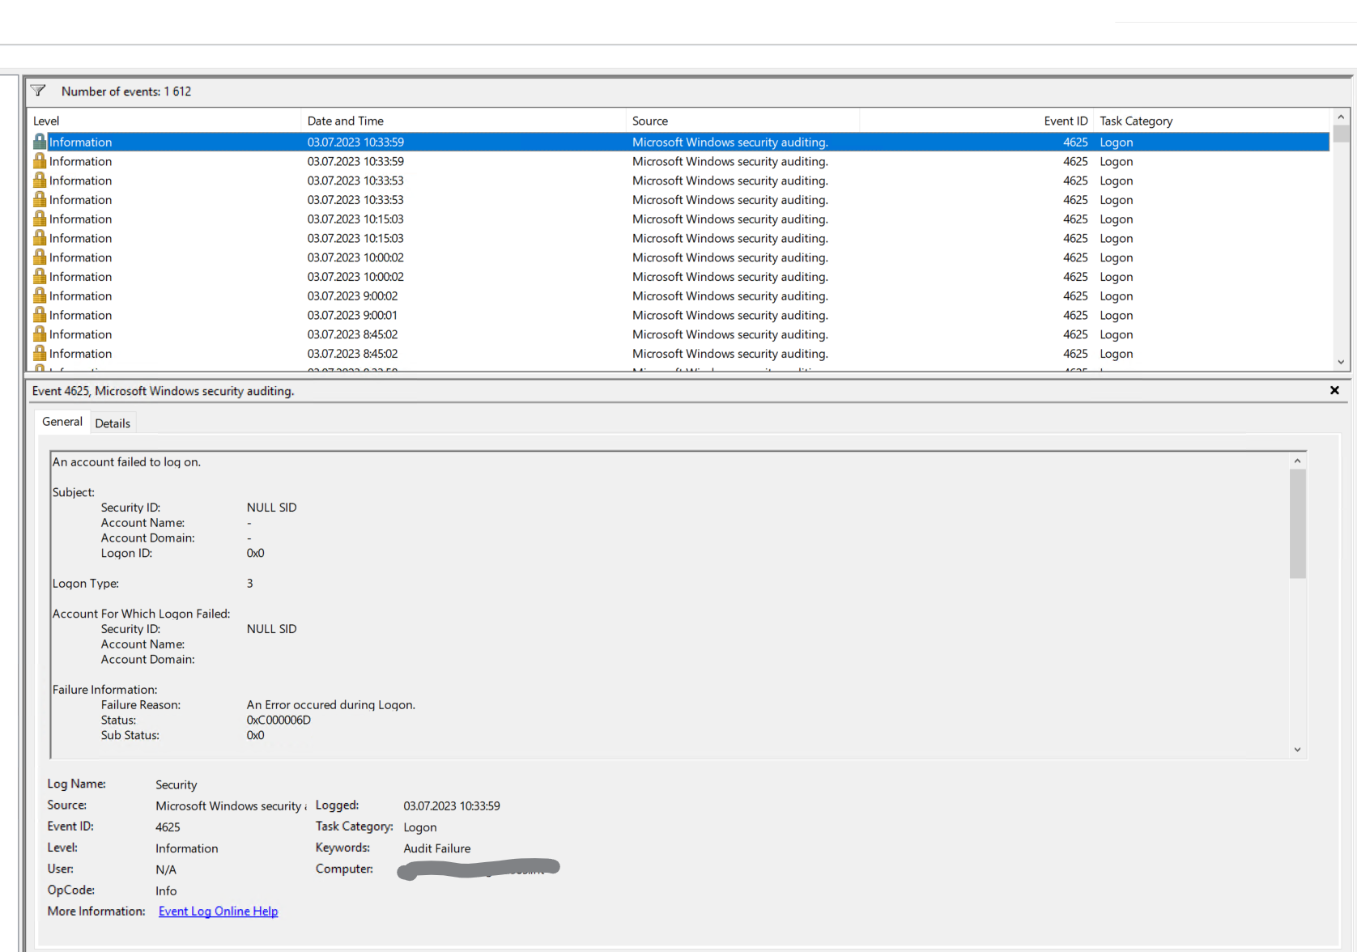Click the padlock icon beside the 10:15:03 event
Viewport: 1357px width, 952px height.
(x=40, y=219)
